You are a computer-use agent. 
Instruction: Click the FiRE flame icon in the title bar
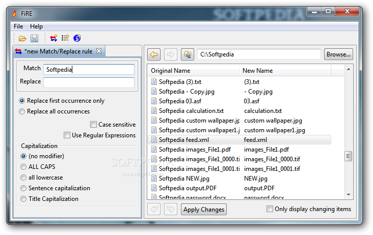tap(14, 14)
